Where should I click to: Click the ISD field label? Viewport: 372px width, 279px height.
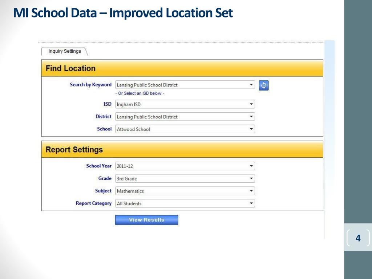pos(108,104)
